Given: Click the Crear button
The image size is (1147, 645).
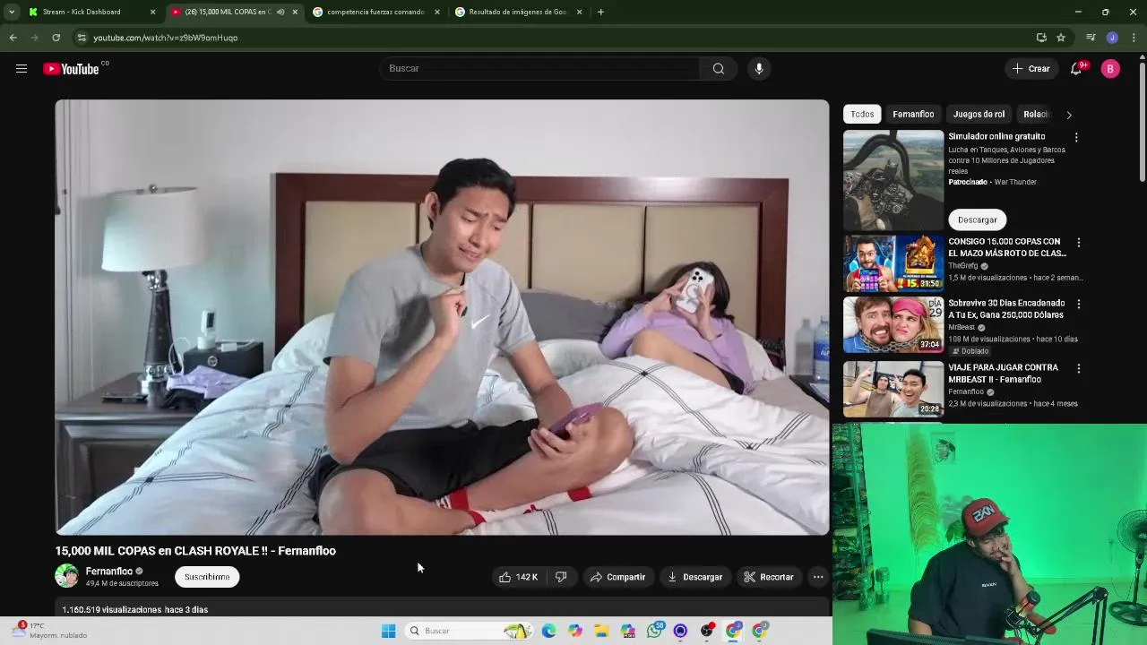Looking at the screenshot, I should click(x=1031, y=69).
